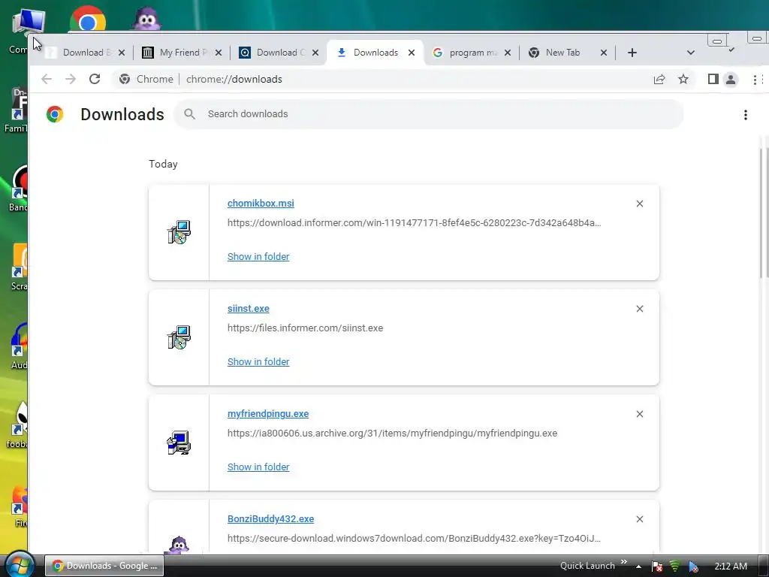Viewport: 769px width, 577px height.
Task: Show hidden system tray icons arrow
Action: click(x=638, y=566)
